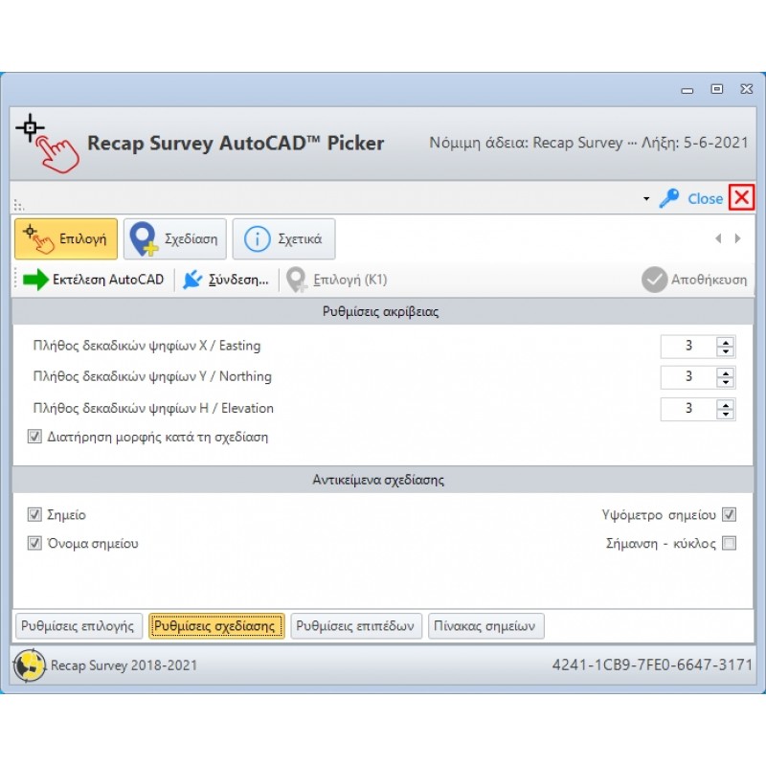Image resolution: width=766 pixels, height=766 pixels.
Task: Open the Σχετικά tab
Action: (x=283, y=238)
